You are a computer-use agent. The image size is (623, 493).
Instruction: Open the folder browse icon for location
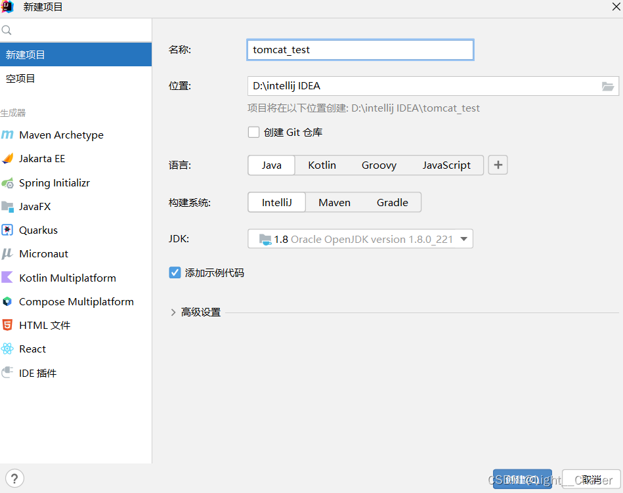pyautogui.click(x=607, y=86)
